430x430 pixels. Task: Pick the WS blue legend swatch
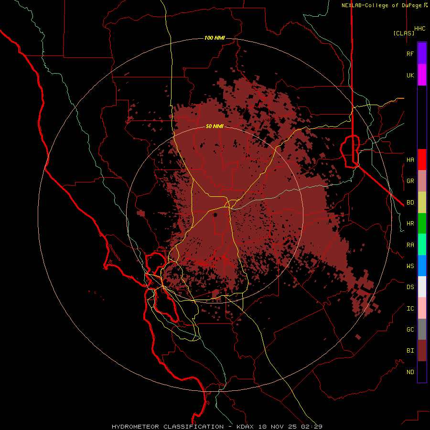click(x=422, y=266)
